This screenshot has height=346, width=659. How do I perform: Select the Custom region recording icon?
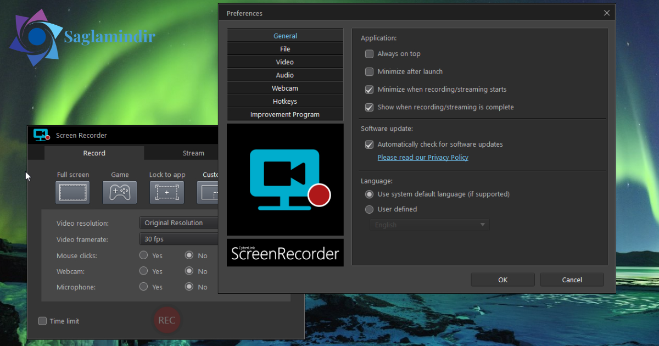tap(208, 192)
